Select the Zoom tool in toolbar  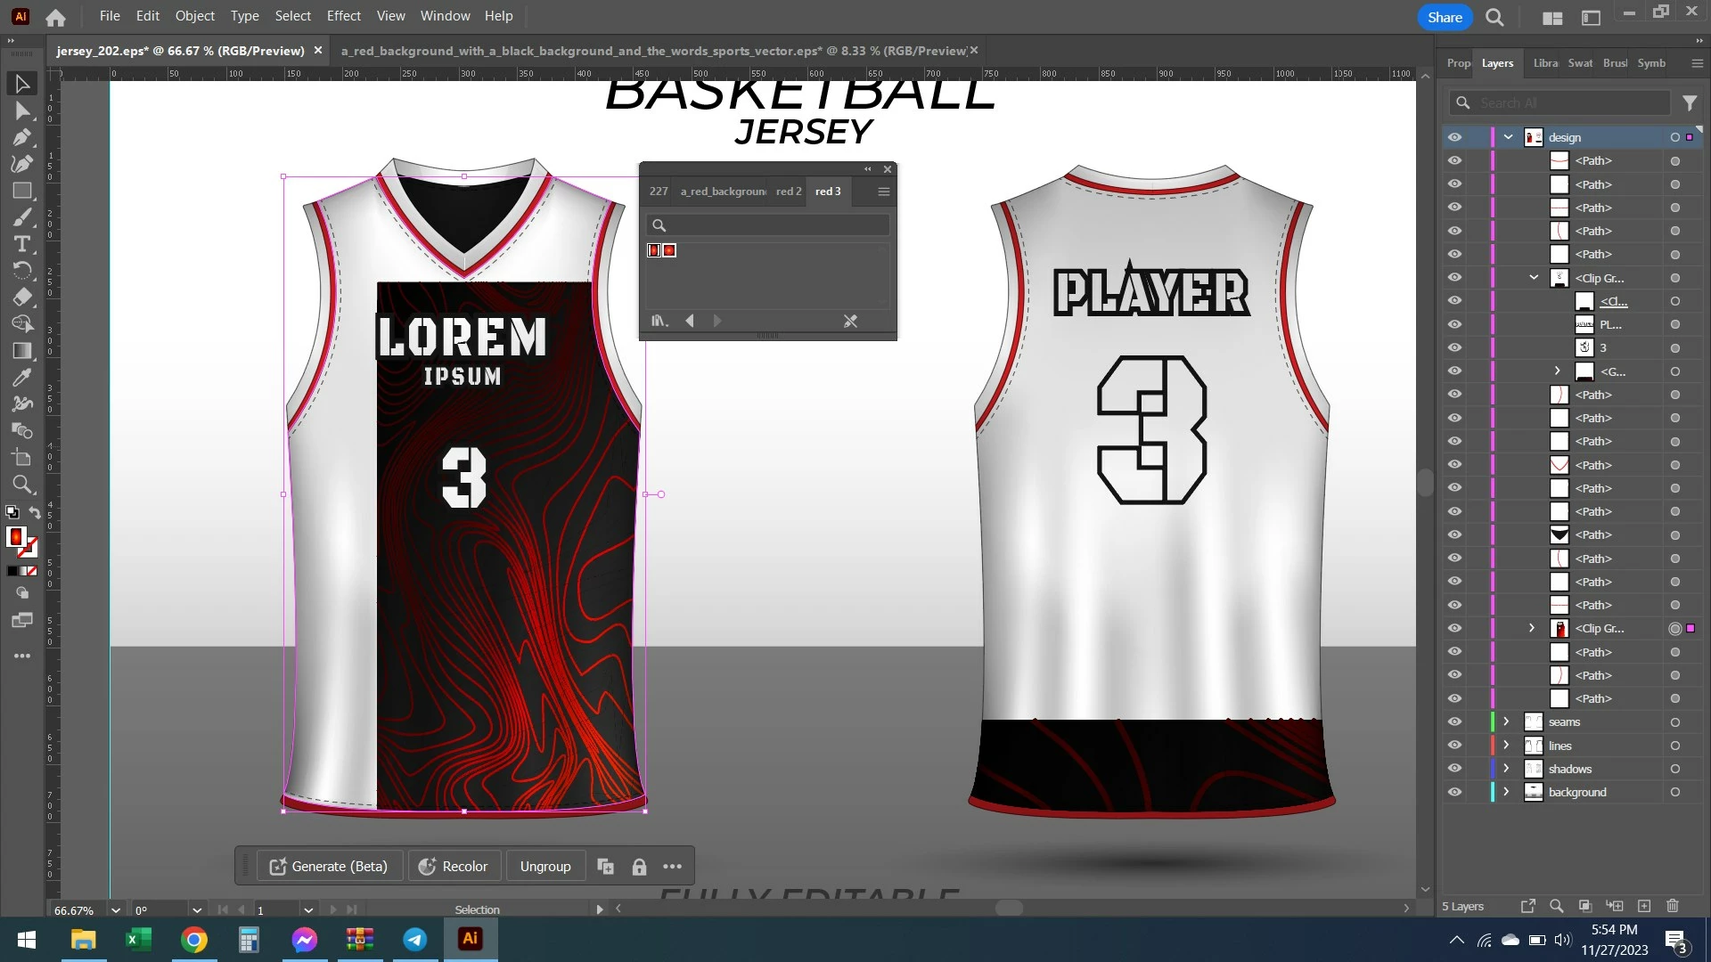click(x=22, y=485)
